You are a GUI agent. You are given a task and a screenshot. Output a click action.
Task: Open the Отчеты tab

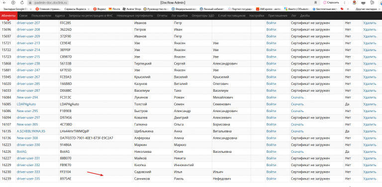[162, 15]
